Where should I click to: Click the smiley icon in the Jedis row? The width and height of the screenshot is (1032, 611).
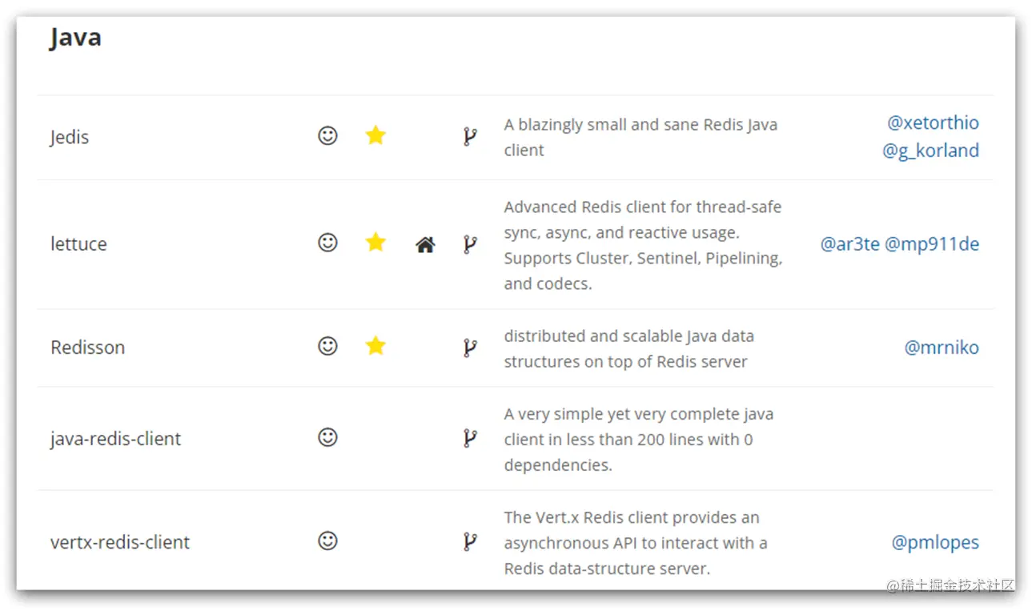coord(327,135)
